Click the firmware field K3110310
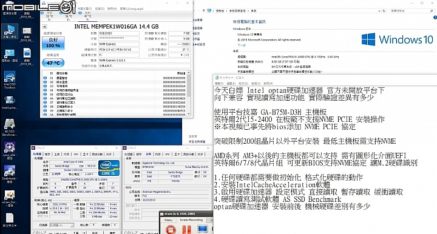437x234 pixels. click(119, 33)
